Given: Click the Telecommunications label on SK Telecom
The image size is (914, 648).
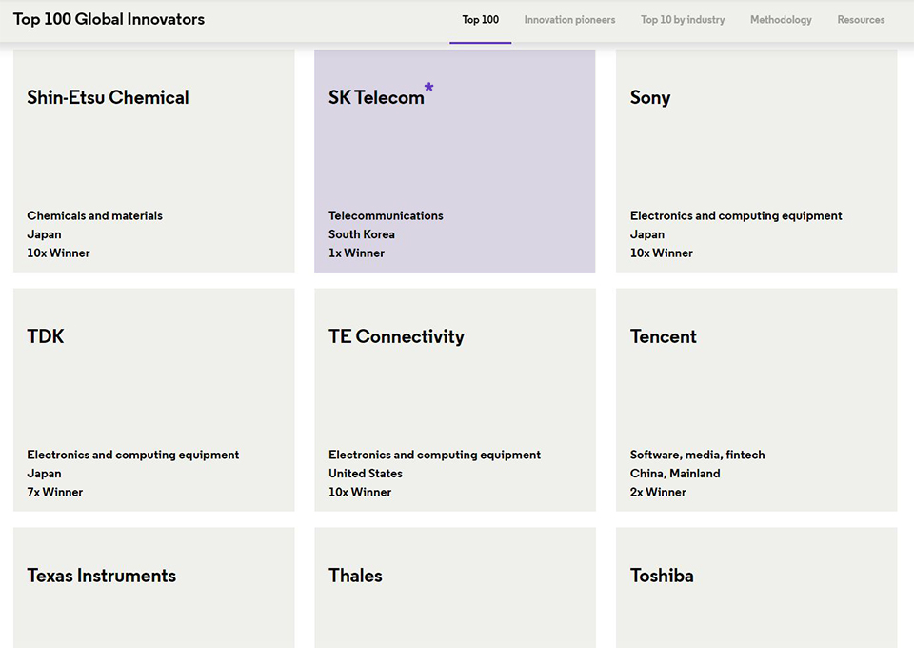Looking at the screenshot, I should coord(386,216).
